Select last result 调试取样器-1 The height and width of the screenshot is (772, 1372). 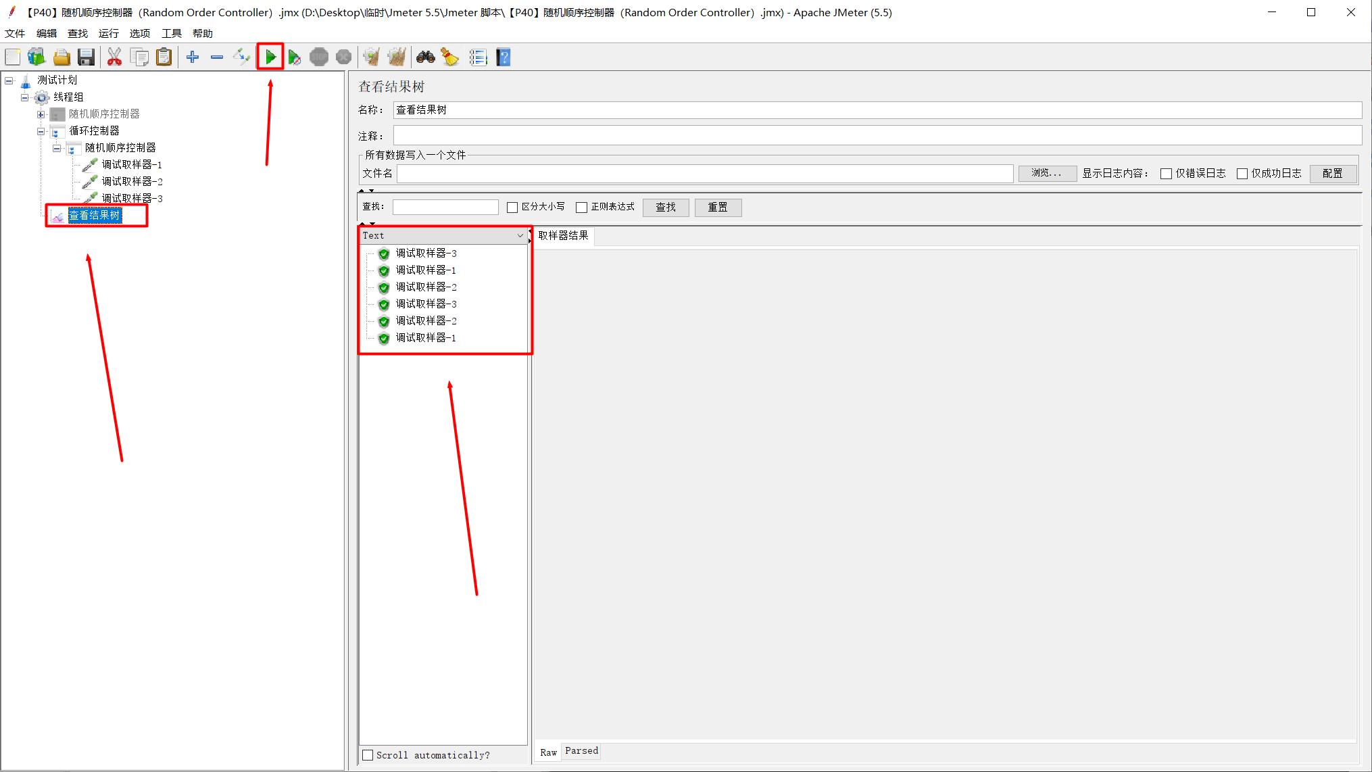pyautogui.click(x=426, y=338)
